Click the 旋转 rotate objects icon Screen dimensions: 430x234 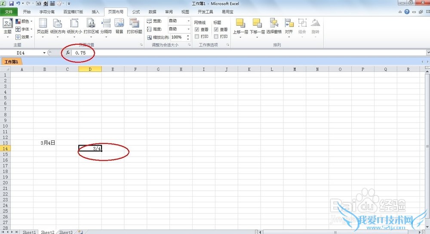click(x=315, y=23)
